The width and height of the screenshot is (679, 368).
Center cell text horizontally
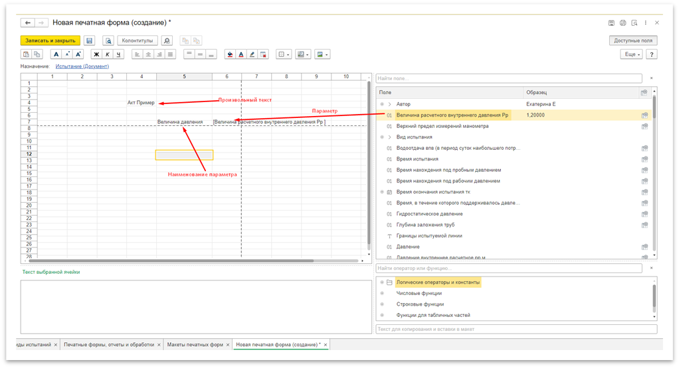(x=149, y=54)
